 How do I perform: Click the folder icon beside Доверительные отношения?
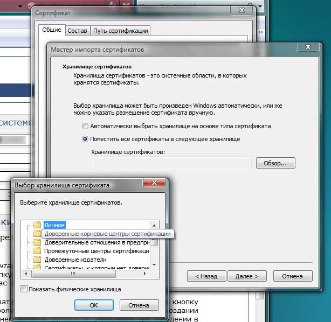coord(37,242)
